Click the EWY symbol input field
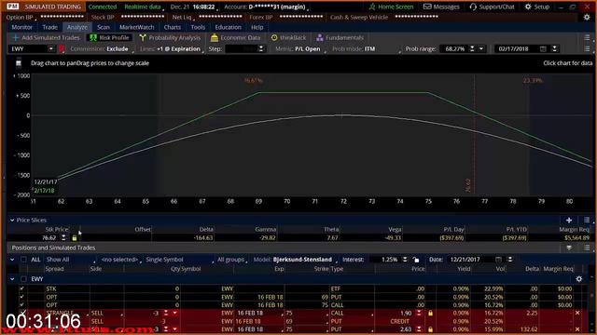The height and width of the screenshot is (335, 597). 29,49
